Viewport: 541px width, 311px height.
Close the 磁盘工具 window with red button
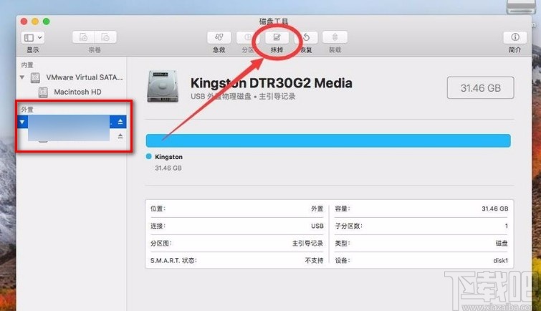coord(24,21)
